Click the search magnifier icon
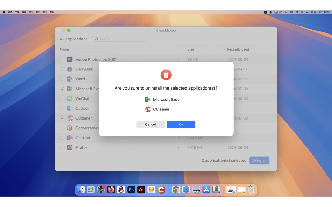332x207 pixels. point(96,39)
